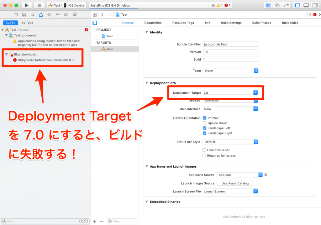Enable the Upside Down orientation checkbox
Image resolution: width=321 pixels, height=225 pixels.
pos(204,123)
